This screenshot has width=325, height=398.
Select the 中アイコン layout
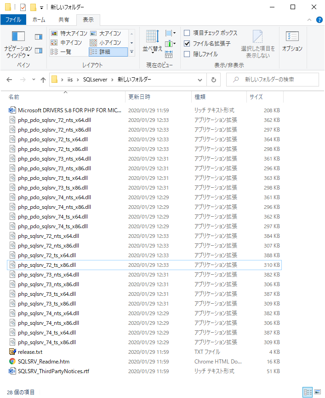click(x=66, y=43)
